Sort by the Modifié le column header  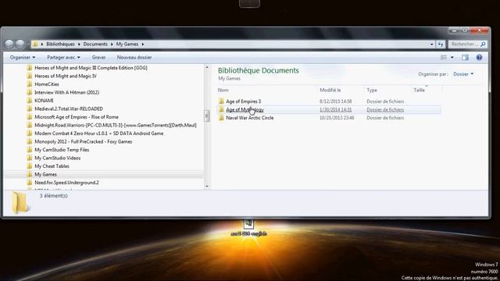pos(330,91)
